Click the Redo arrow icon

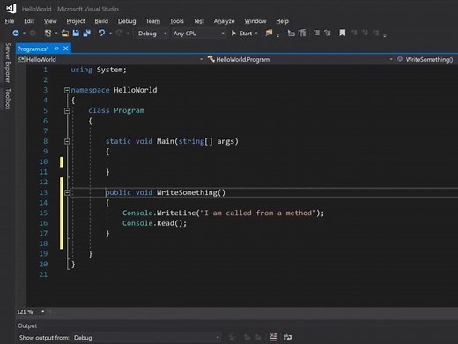click(119, 33)
